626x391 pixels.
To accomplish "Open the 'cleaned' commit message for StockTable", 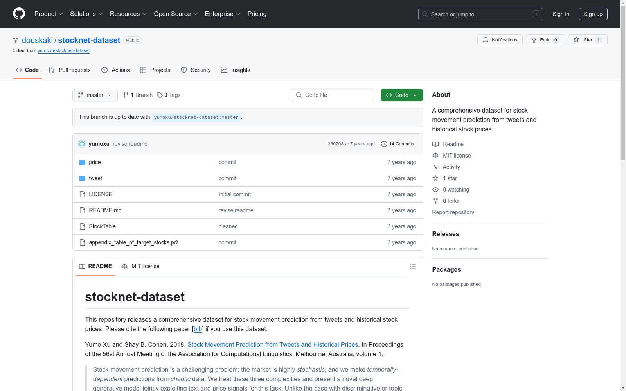I will (x=228, y=226).
